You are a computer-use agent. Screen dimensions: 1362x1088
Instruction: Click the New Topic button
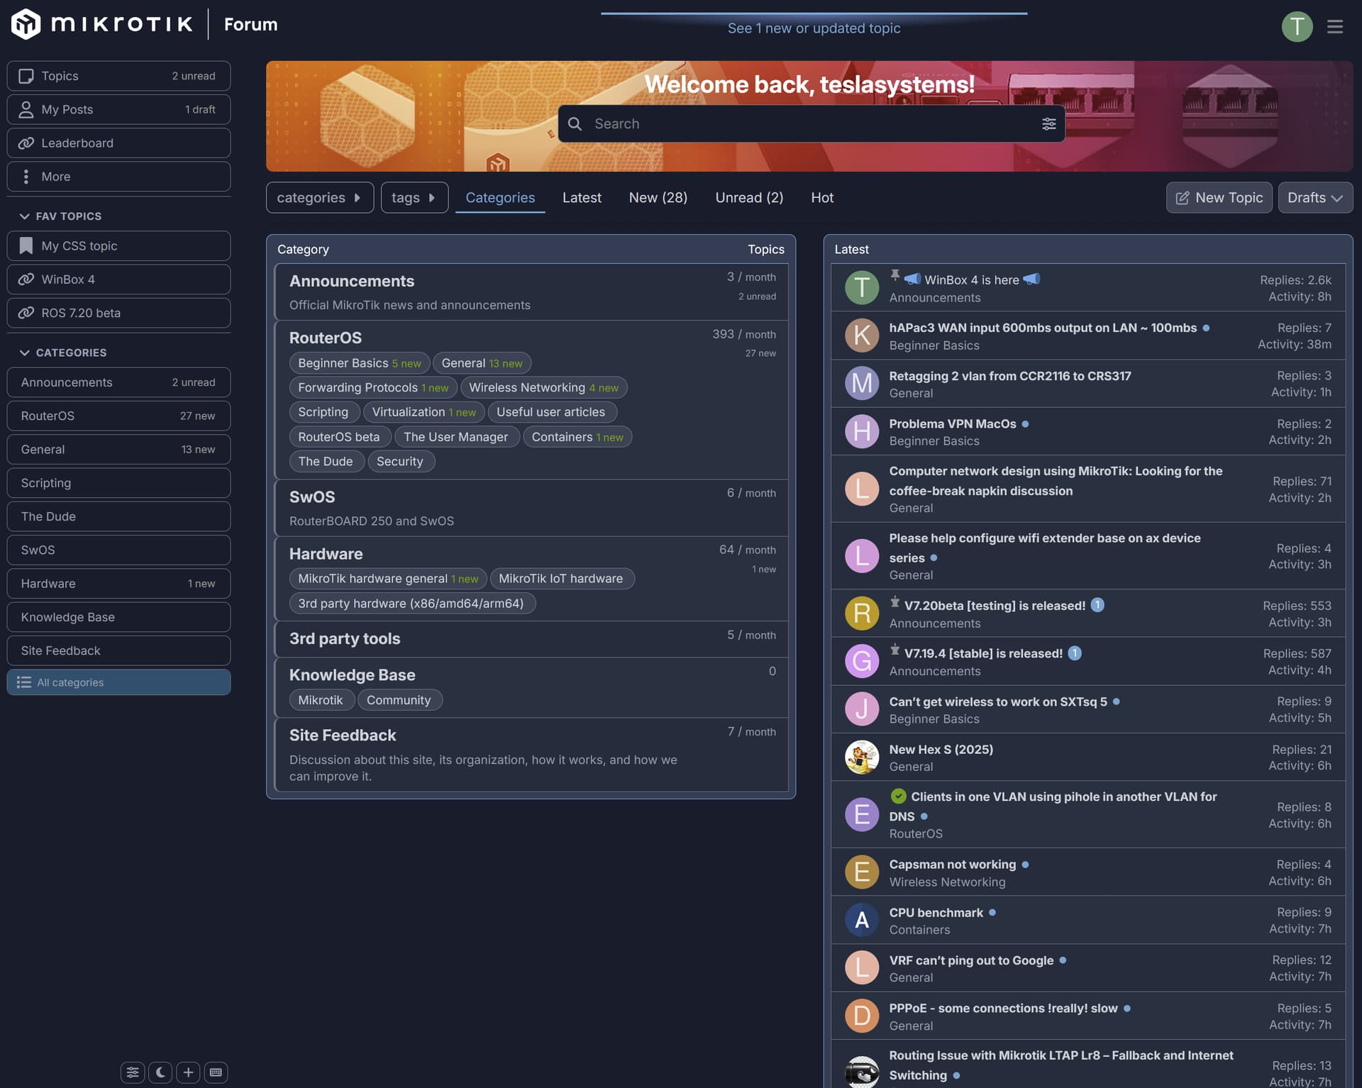point(1219,197)
